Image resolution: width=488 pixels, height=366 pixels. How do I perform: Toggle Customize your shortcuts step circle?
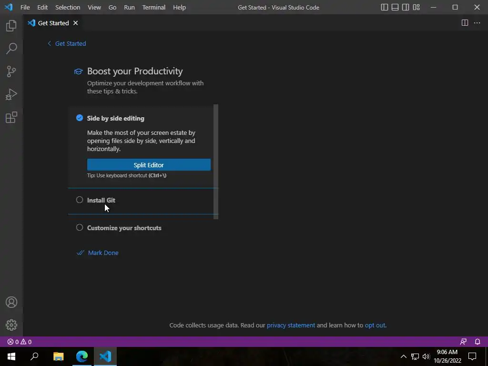pos(80,227)
